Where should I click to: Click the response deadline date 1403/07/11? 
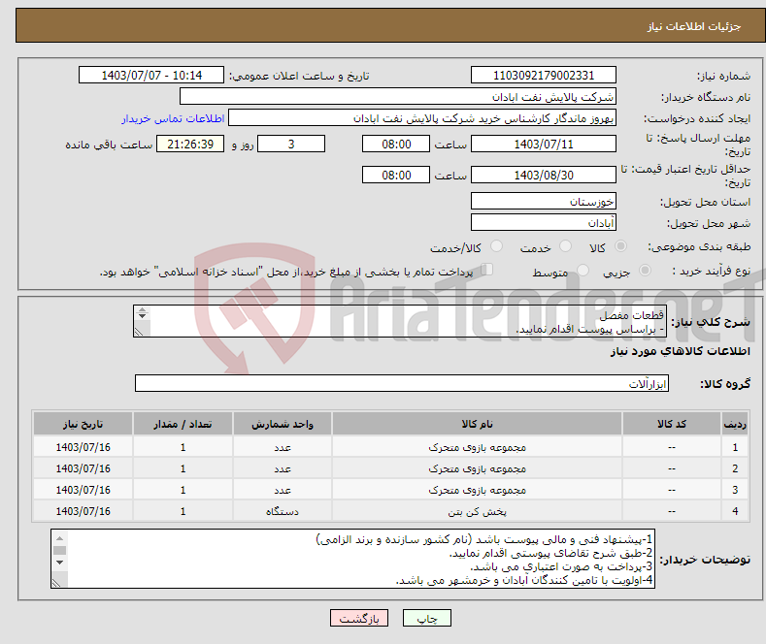coord(544,144)
